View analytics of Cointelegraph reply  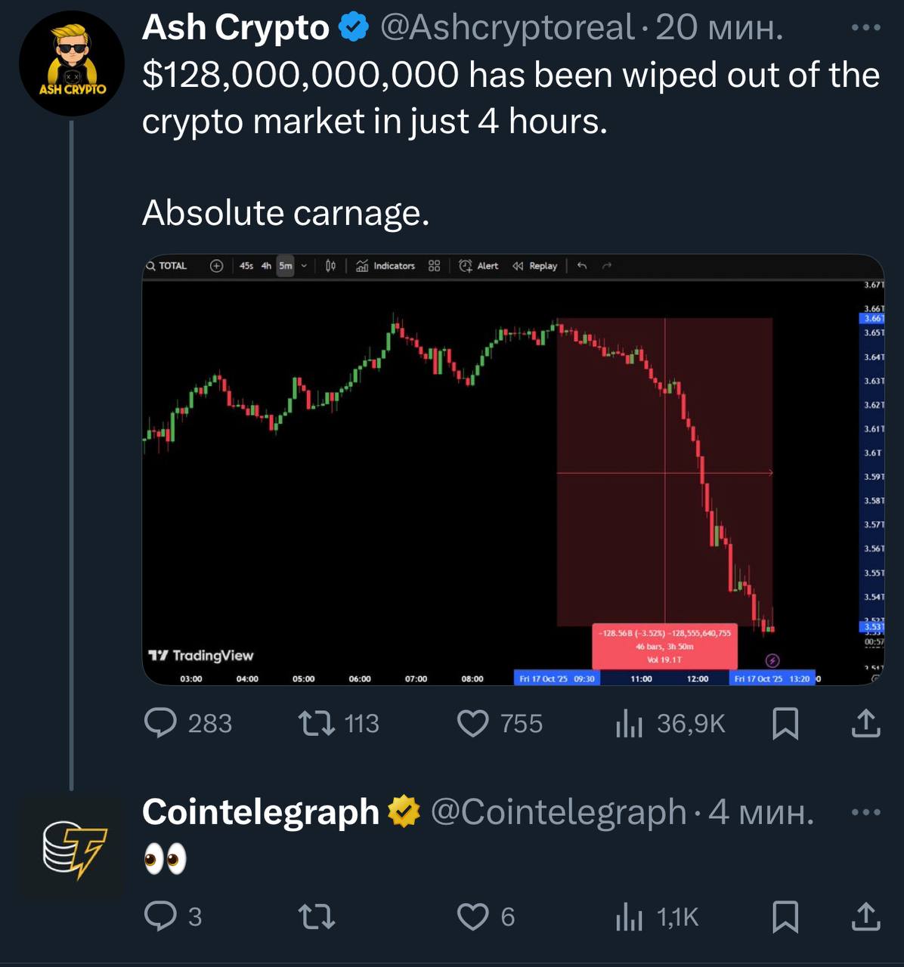[x=629, y=916]
